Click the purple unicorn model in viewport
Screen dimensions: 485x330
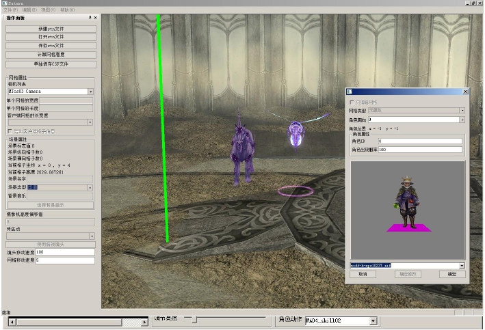click(242, 148)
